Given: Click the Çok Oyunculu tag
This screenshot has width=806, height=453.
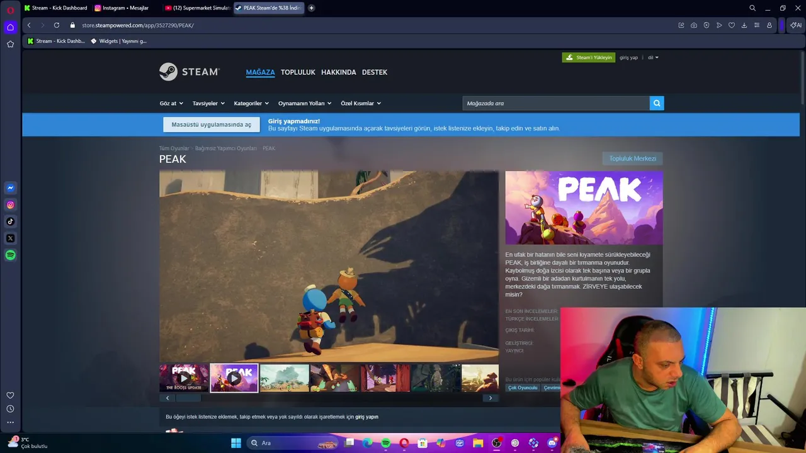Looking at the screenshot, I should click(x=523, y=388).
